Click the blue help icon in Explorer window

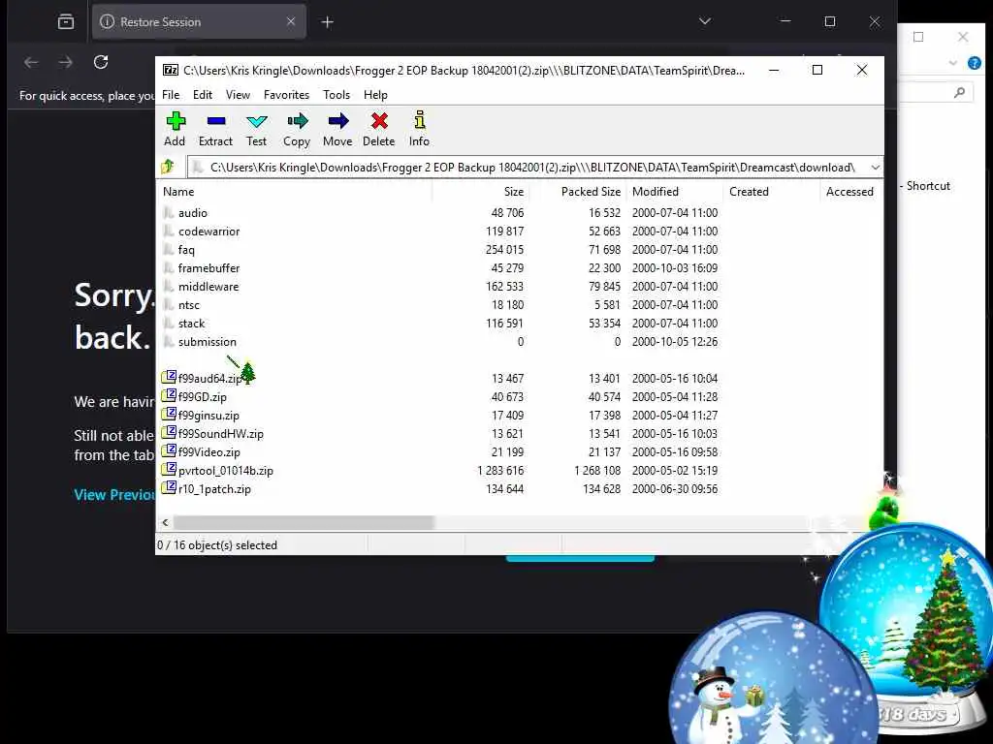tap(974, 63)
